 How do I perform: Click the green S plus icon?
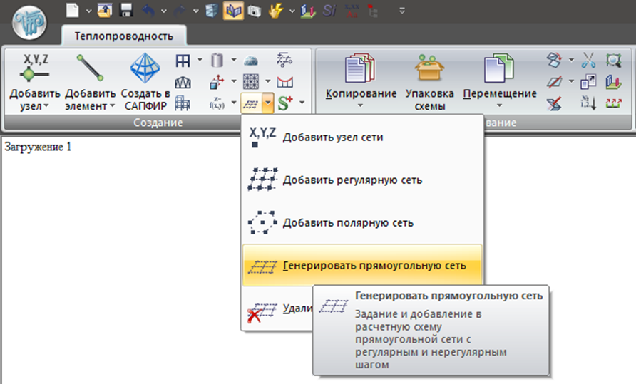[285, 103]
